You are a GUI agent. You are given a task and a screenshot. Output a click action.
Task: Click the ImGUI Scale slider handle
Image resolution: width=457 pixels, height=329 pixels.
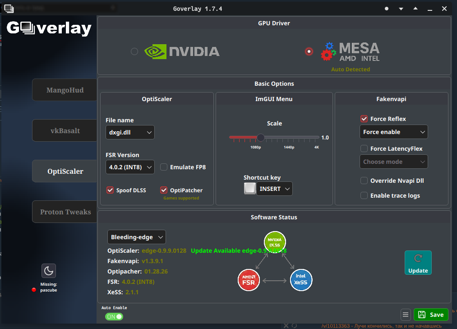[x=261, y=137]
